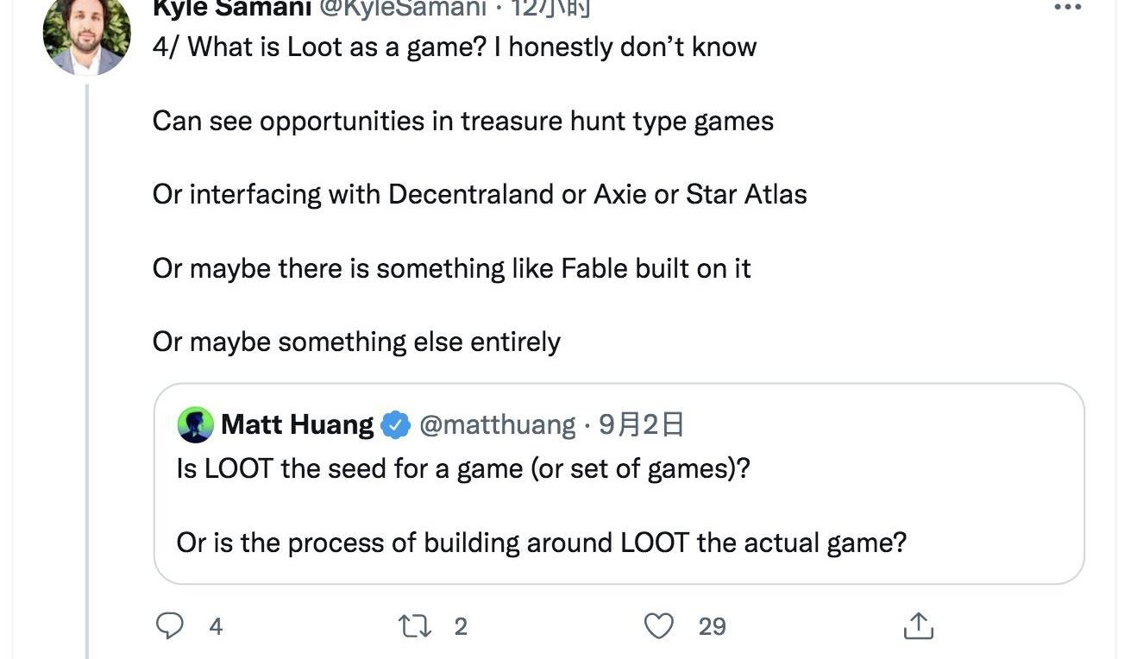Viewport: 1137px width, 659px height.
Task: Click the "Or maybe something else entirely" line
Action: [x=356, y=342]
